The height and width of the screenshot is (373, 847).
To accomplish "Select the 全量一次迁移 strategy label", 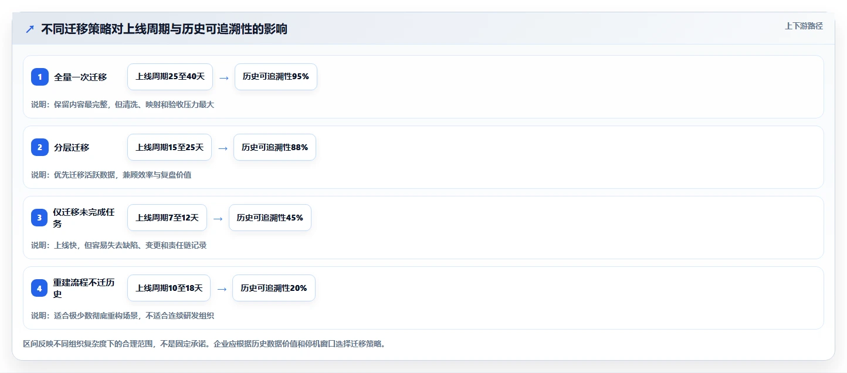I will (80, 77).
